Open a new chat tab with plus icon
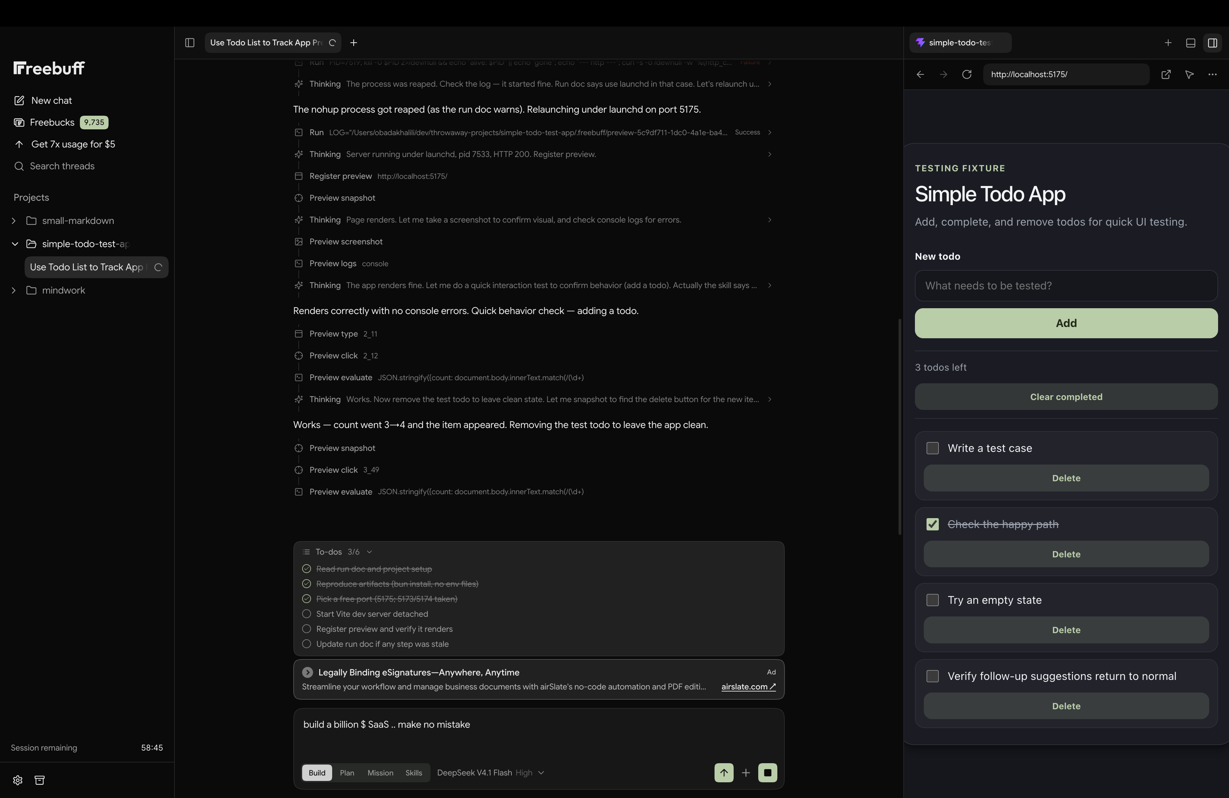This screenshot has height=798, width=1229. (354, 43)
